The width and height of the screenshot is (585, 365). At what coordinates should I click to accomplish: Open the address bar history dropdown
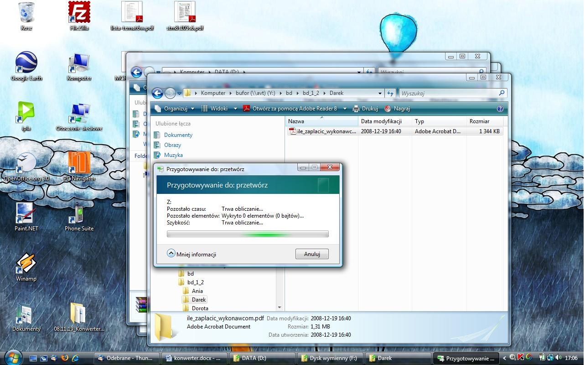pos(380,93)
